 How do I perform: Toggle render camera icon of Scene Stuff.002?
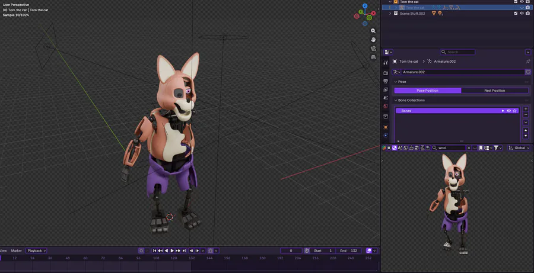click(x=527, y=13)
